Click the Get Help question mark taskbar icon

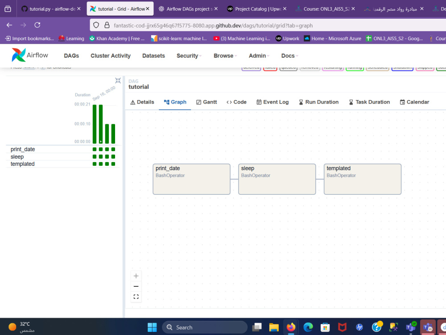376,327
